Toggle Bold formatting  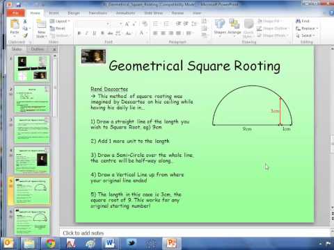[x=79, y=33]
